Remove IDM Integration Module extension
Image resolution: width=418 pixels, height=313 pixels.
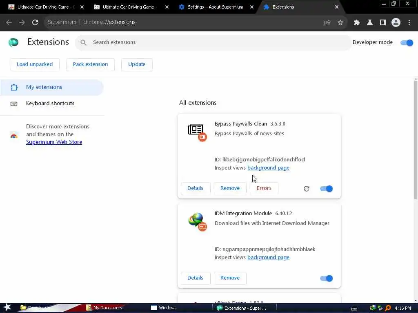(x=230, y=278)
